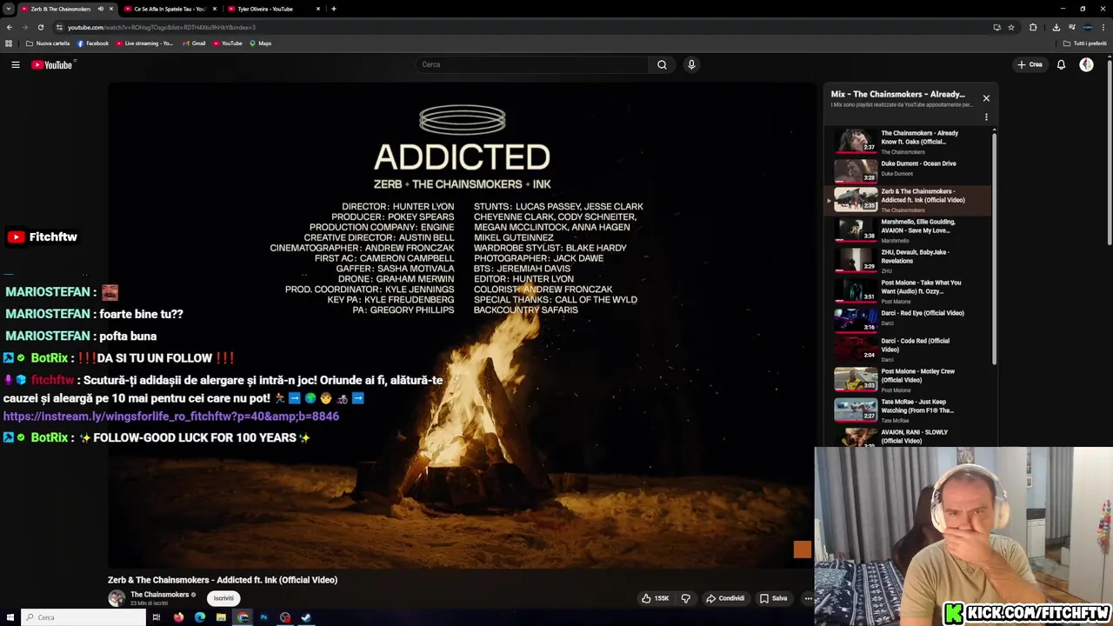Bookmark this page with star icon

(x=1011, y=27)
